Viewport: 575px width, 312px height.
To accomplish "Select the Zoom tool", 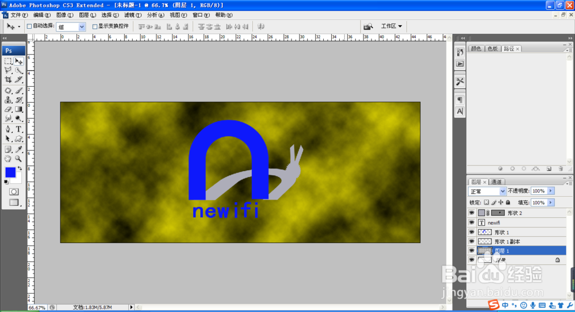I will click(19, 159).
